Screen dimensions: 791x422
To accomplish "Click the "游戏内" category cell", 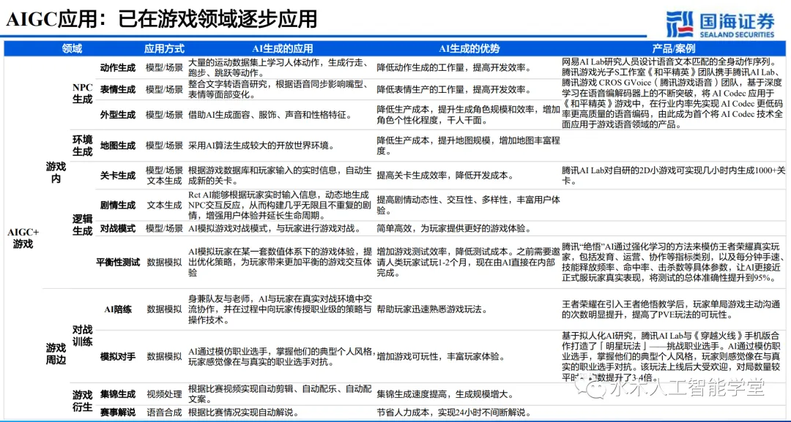I will point(56,172).
